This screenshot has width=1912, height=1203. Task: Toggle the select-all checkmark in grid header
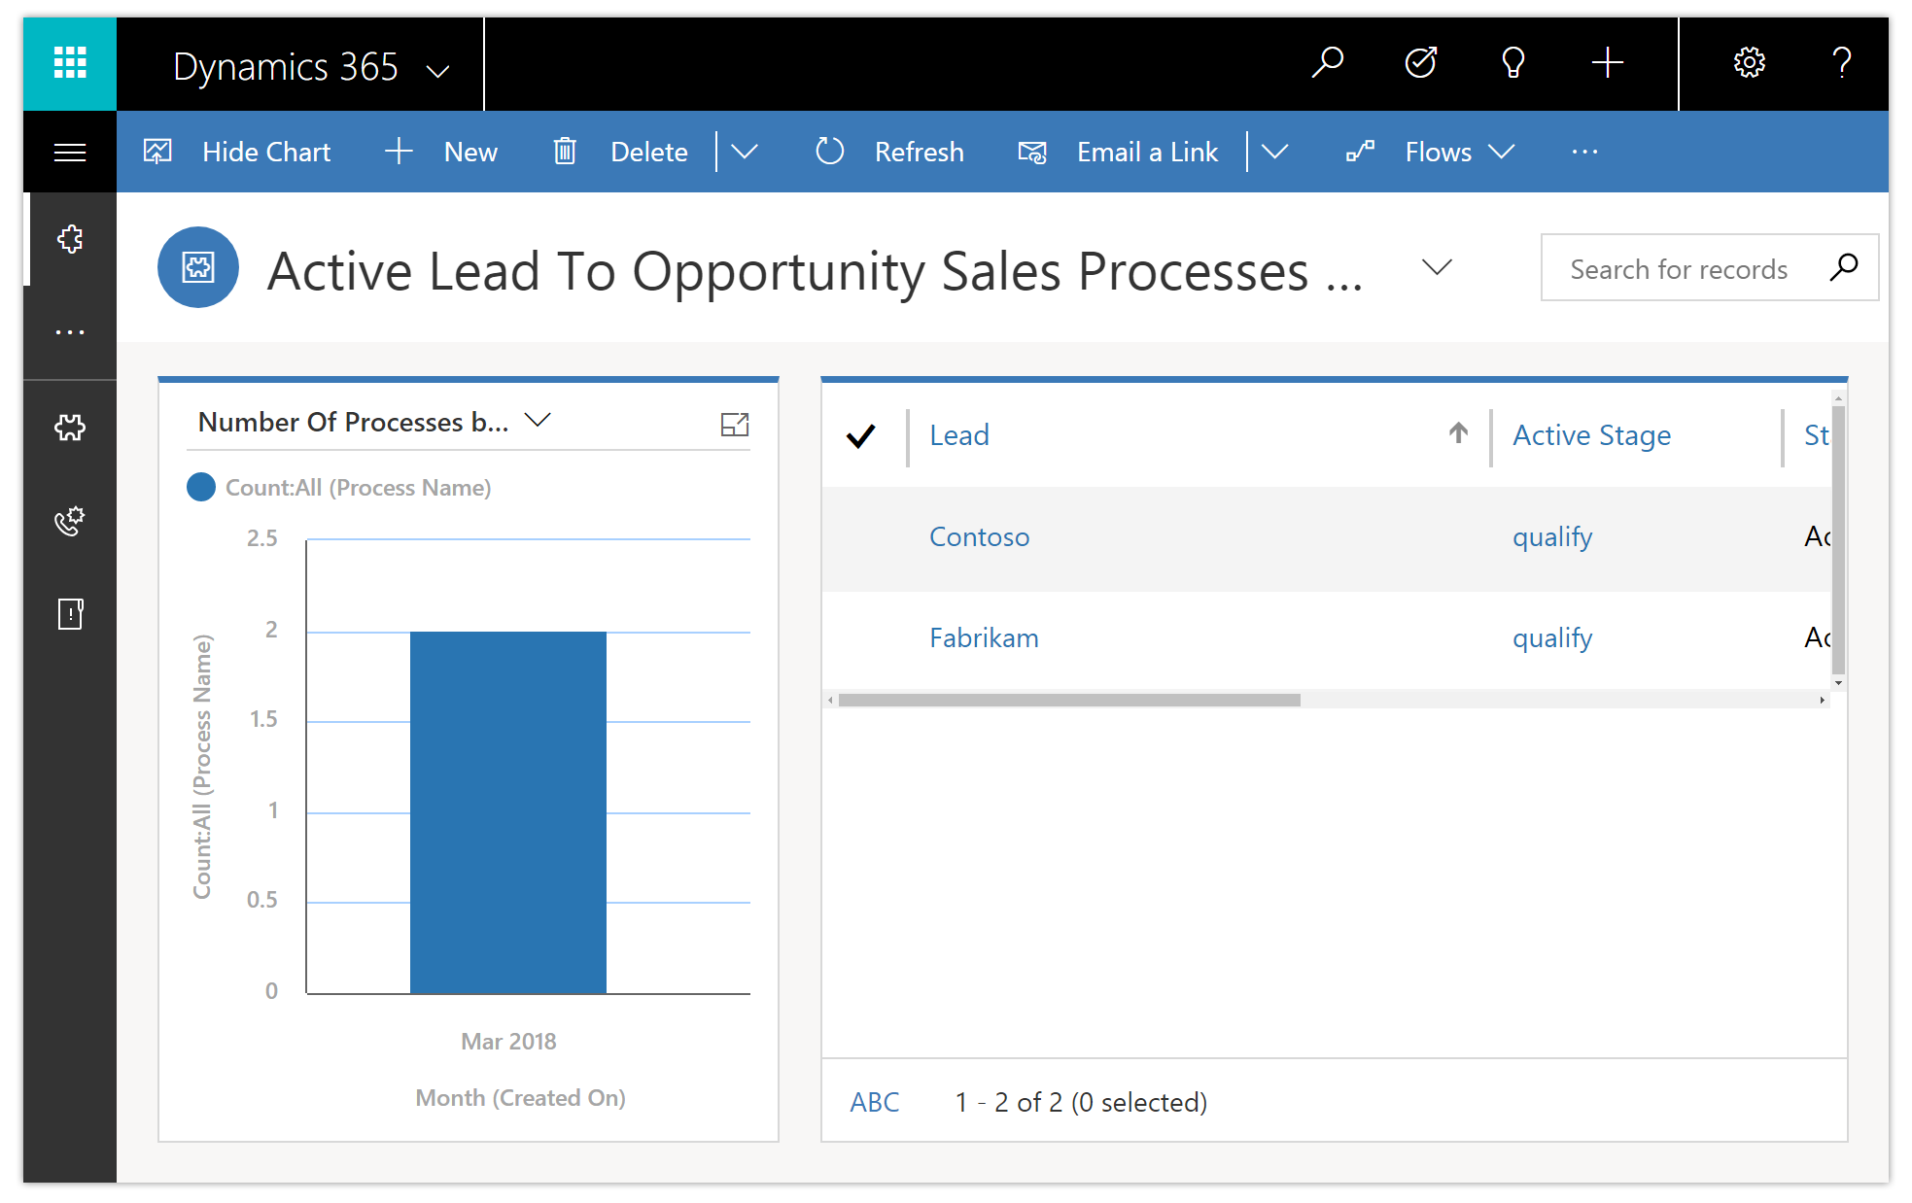[x=861, y=435]
